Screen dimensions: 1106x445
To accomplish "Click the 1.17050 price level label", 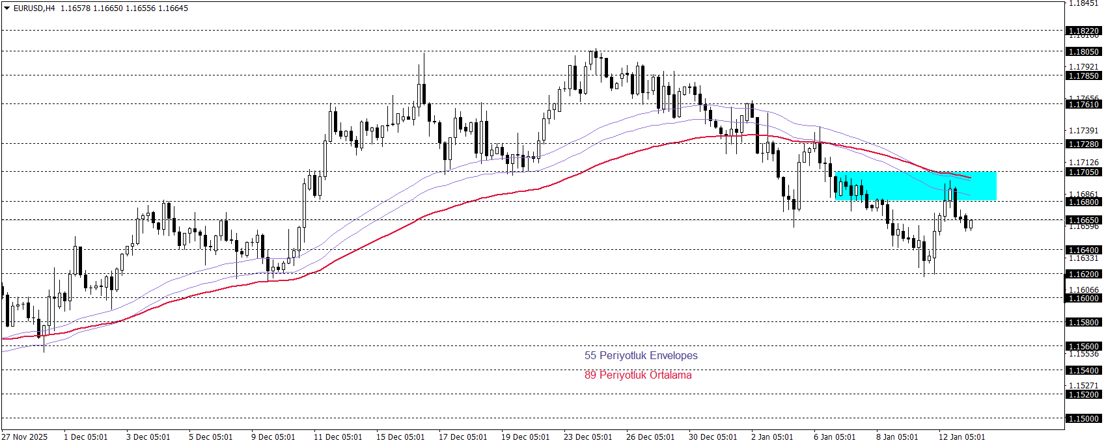I will 1083,172.
